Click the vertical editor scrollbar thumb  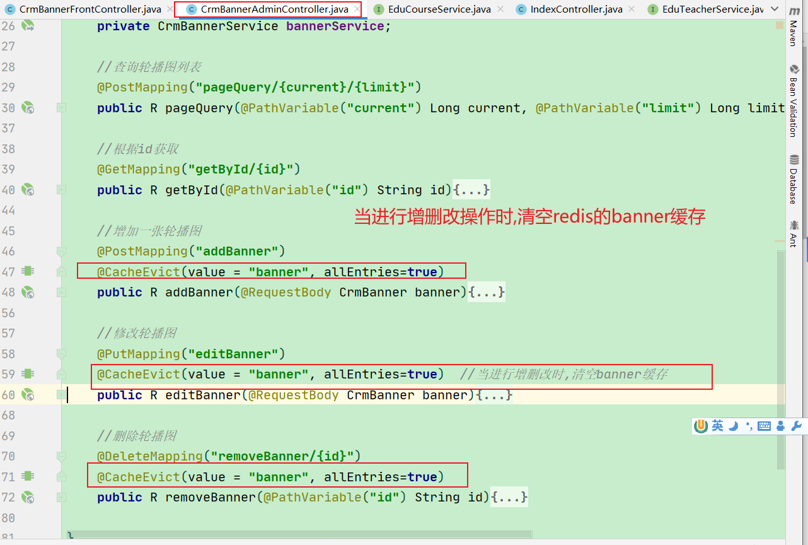pyautogui.click(x=781, y=360)
